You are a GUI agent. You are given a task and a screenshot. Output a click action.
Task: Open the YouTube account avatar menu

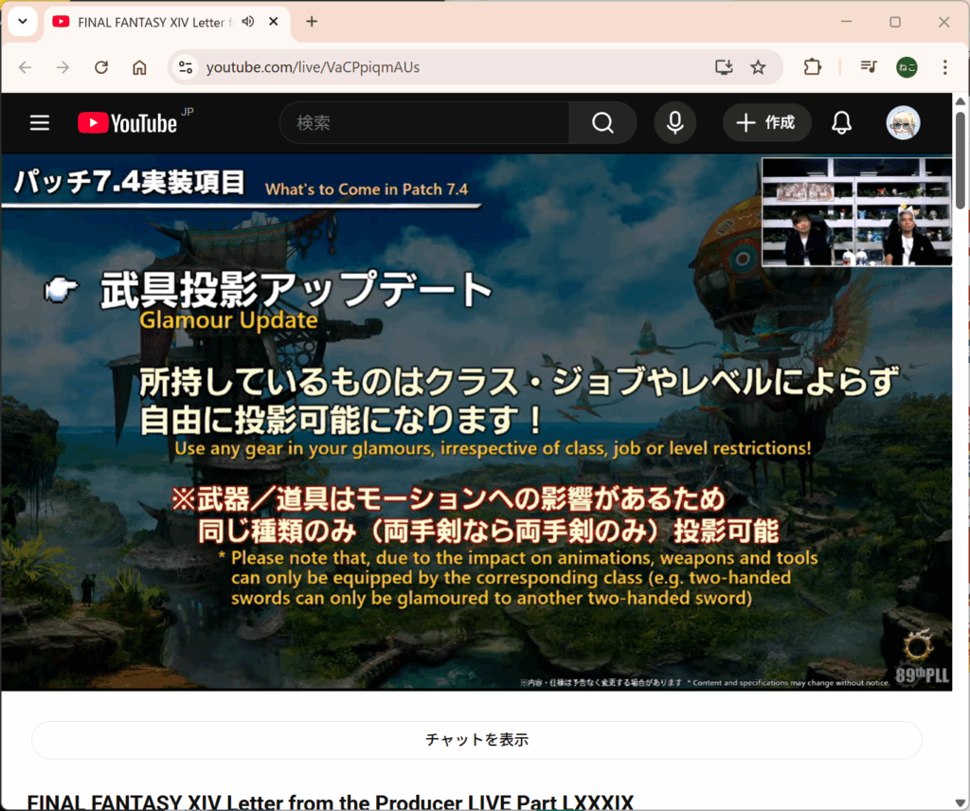903,123
